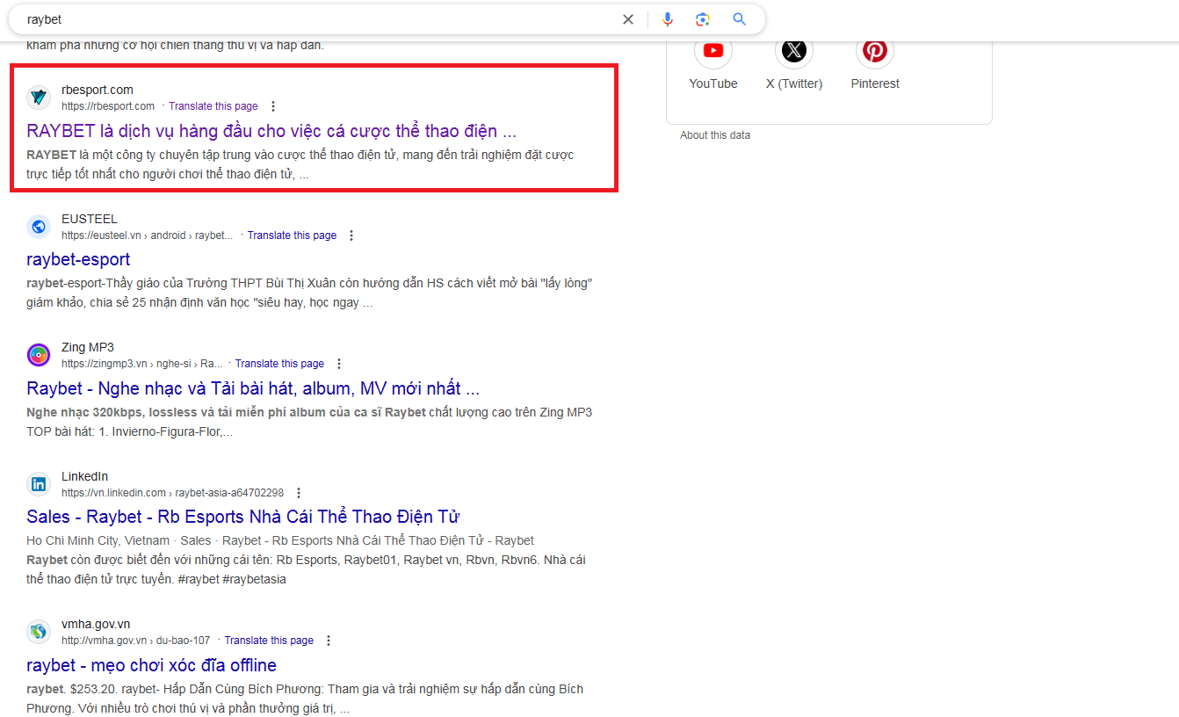Translate the vmha.gov.vn result page
The width and height of the screenshot is (1179, 717).
coord(269,641)
